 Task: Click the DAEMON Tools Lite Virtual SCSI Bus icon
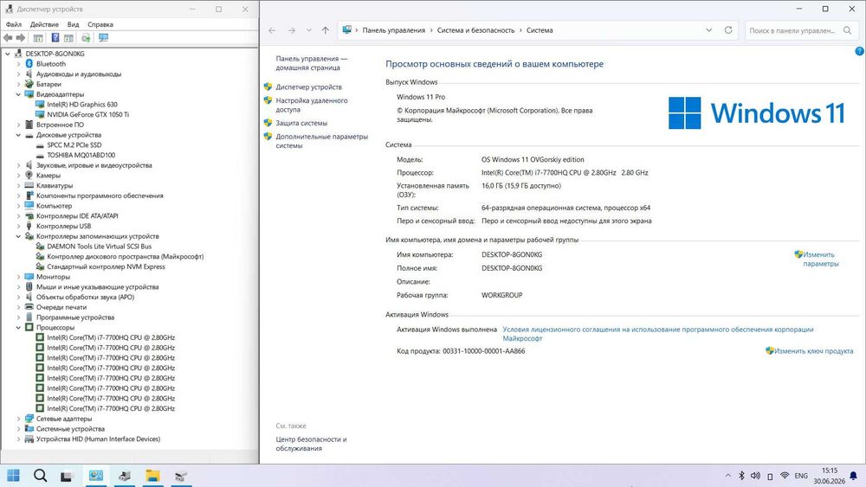coord(40,247)
